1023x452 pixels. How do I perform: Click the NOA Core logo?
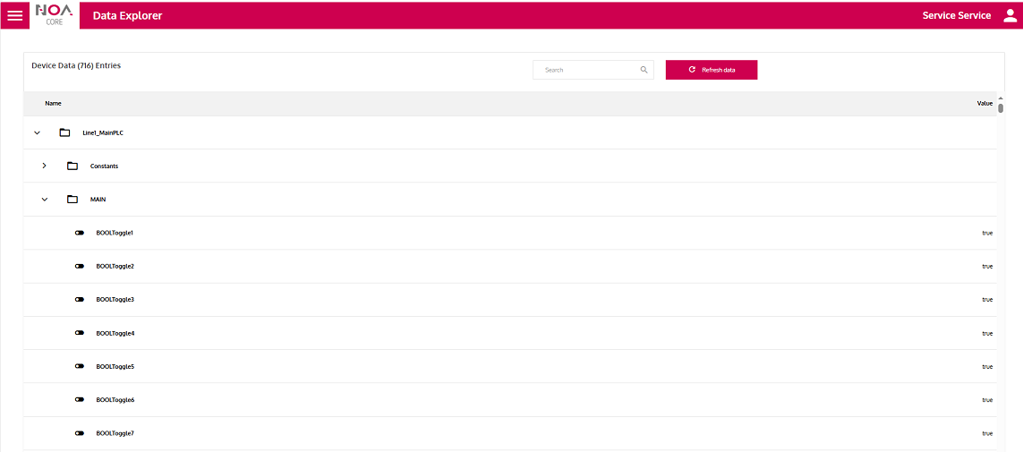pyautogui.click(x=55, y=15)
